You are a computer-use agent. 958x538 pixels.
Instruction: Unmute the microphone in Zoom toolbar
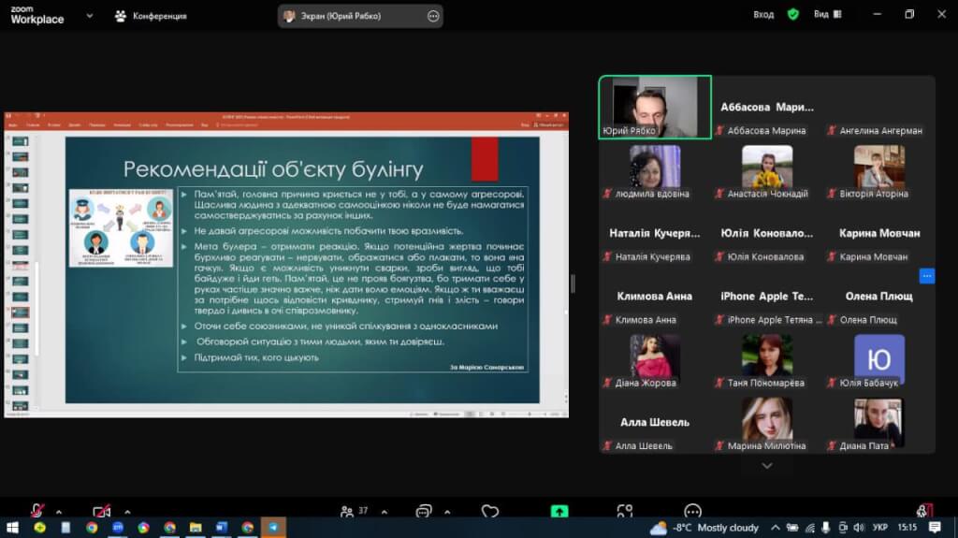(36, 511)
